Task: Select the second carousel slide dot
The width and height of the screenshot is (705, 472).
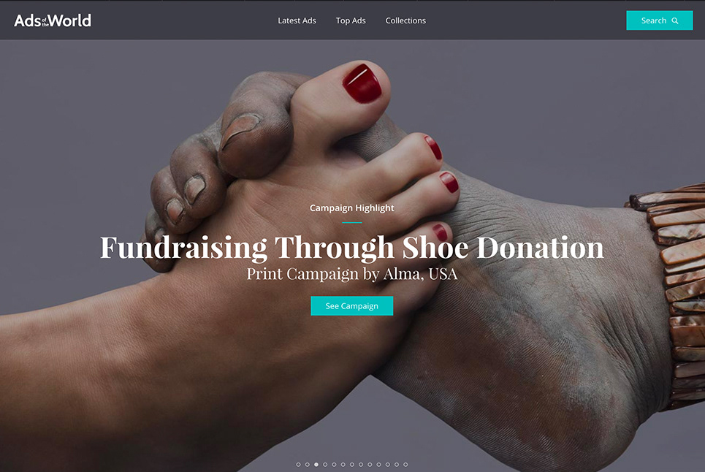Action: 308,465
